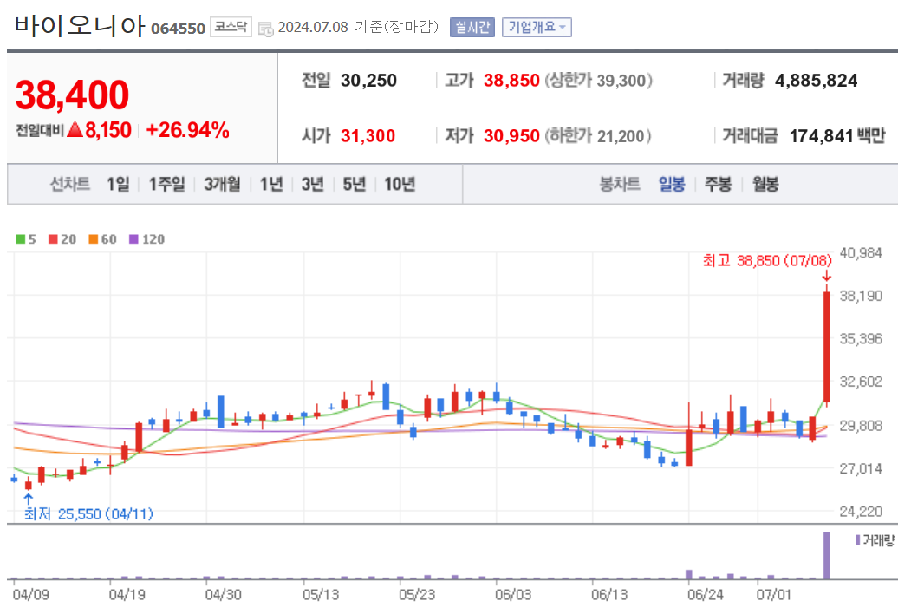Switch to 일봉 daily candle chart
This screenshot has height=614, width=898.
point(672,184)
